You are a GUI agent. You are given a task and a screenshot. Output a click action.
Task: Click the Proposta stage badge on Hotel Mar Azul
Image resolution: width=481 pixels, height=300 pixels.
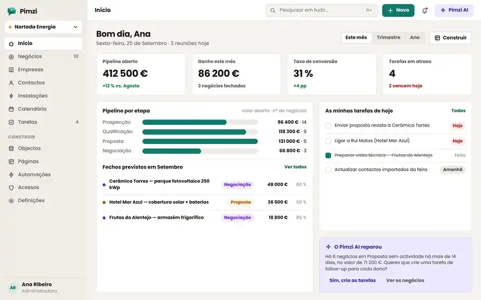(x=241, y=202)
